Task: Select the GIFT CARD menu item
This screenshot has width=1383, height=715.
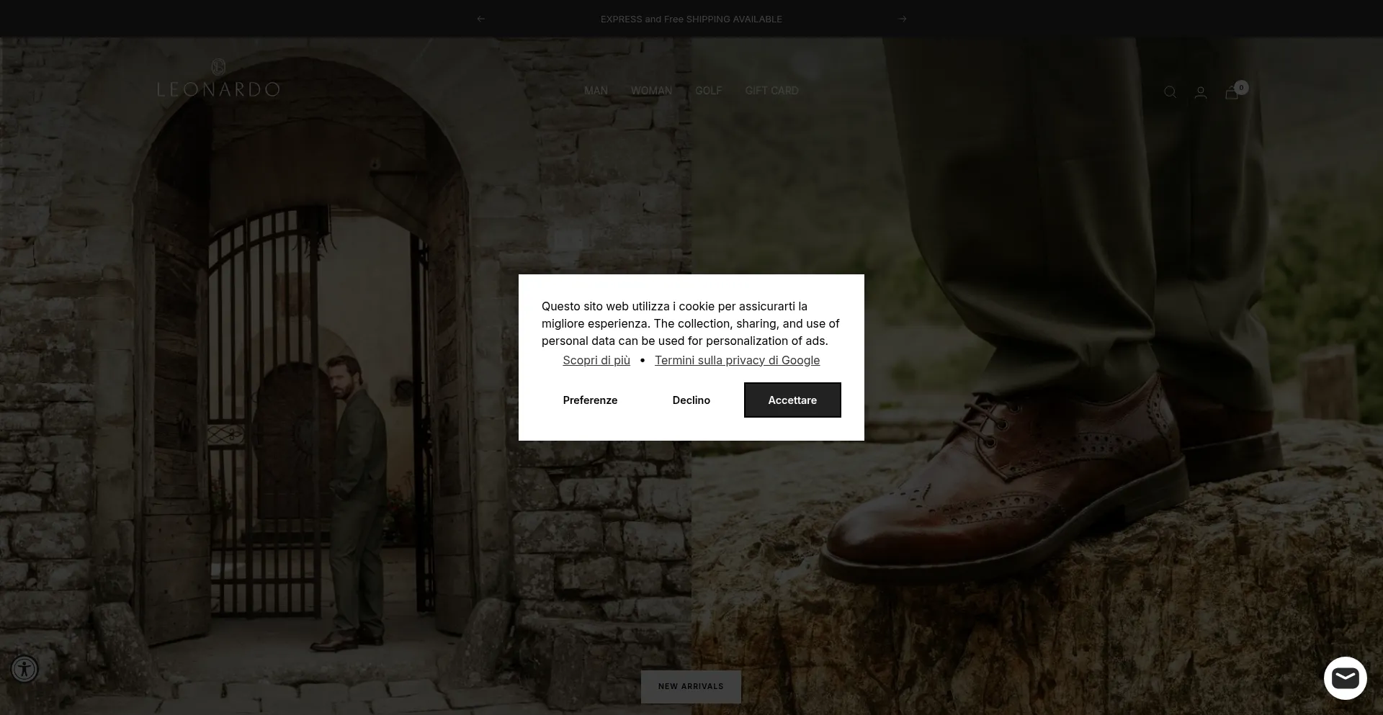Action: point(771,91)
